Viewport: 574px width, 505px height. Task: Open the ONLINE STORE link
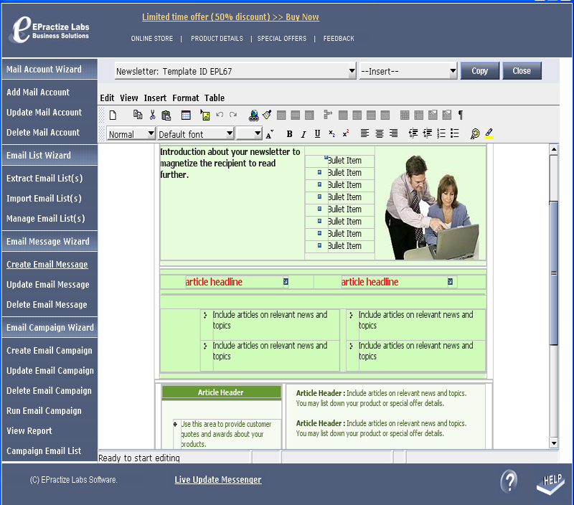[152, 39]
